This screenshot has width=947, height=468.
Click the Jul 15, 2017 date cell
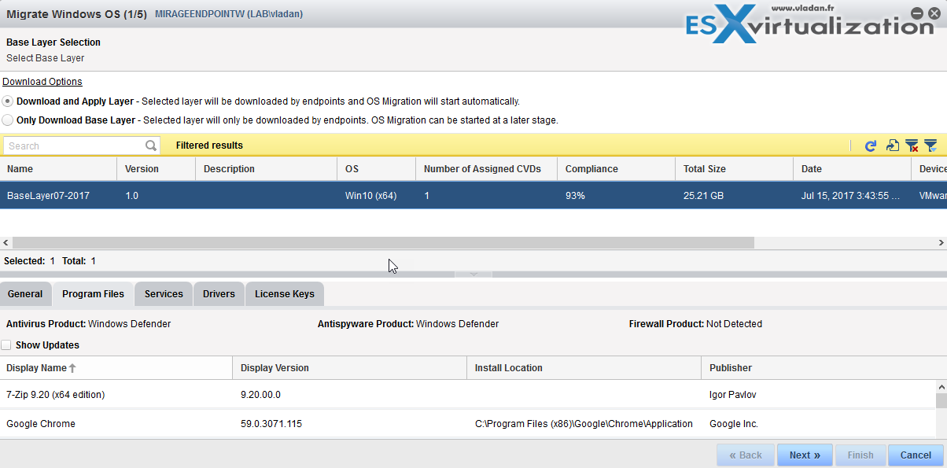point(850,196)
